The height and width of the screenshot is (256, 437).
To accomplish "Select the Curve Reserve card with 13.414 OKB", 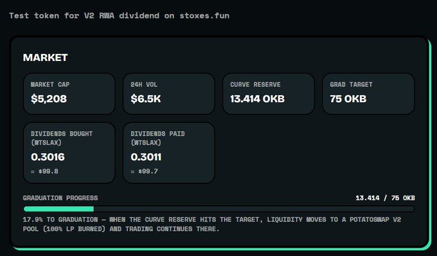I will point(269,94).
